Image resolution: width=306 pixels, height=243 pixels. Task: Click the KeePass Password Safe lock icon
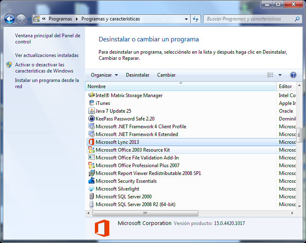92,119
